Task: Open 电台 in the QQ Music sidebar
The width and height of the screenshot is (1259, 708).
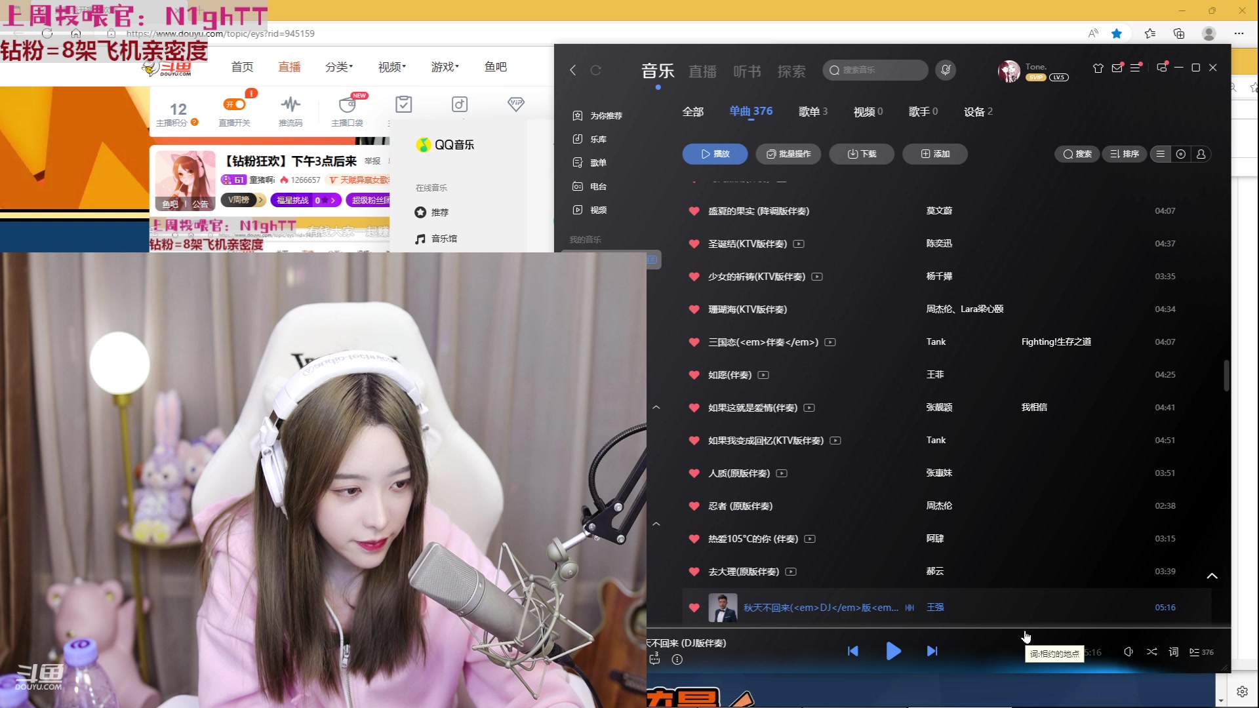Action: coord(597,186)
